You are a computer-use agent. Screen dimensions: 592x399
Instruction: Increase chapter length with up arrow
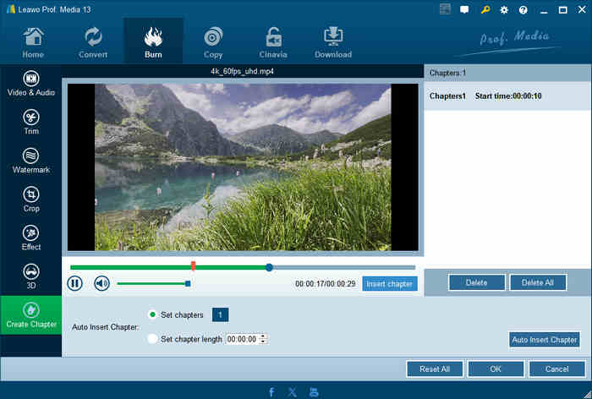[x=264, y=336]
